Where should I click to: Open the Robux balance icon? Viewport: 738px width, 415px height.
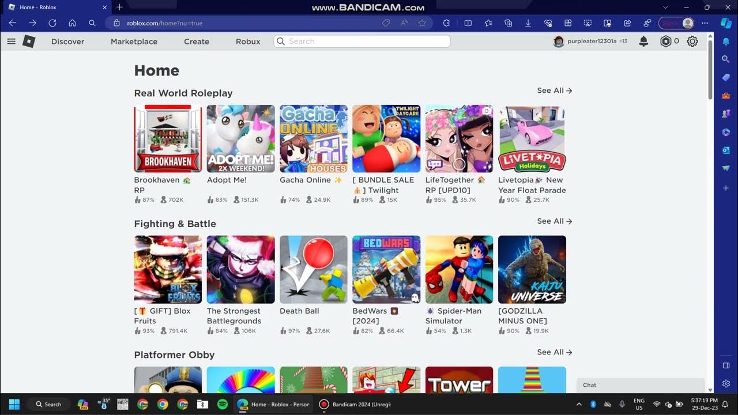point(665,41)
